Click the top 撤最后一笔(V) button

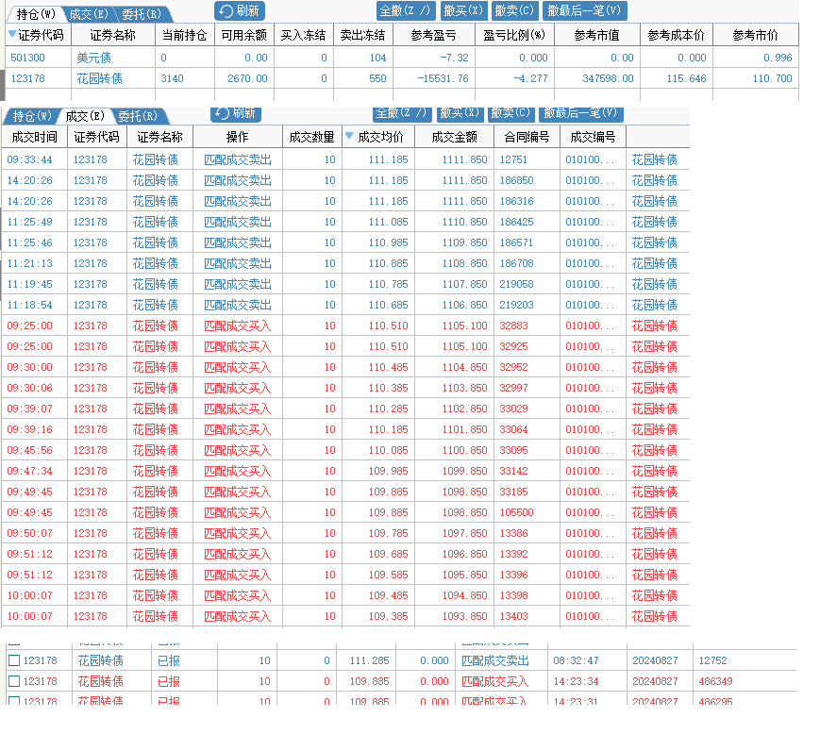point(584,10)
